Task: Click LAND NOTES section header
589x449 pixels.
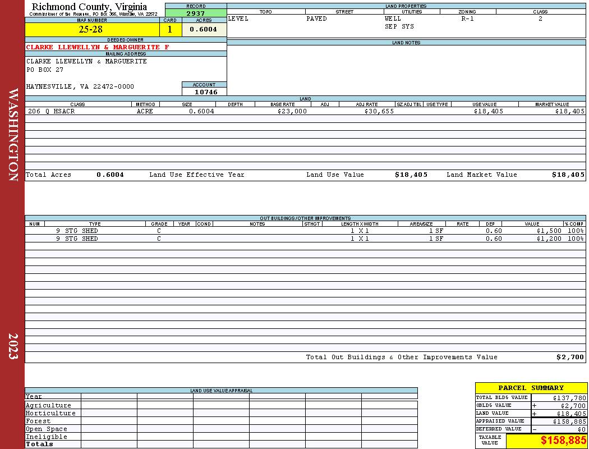Action: click(x=406, y=43)
